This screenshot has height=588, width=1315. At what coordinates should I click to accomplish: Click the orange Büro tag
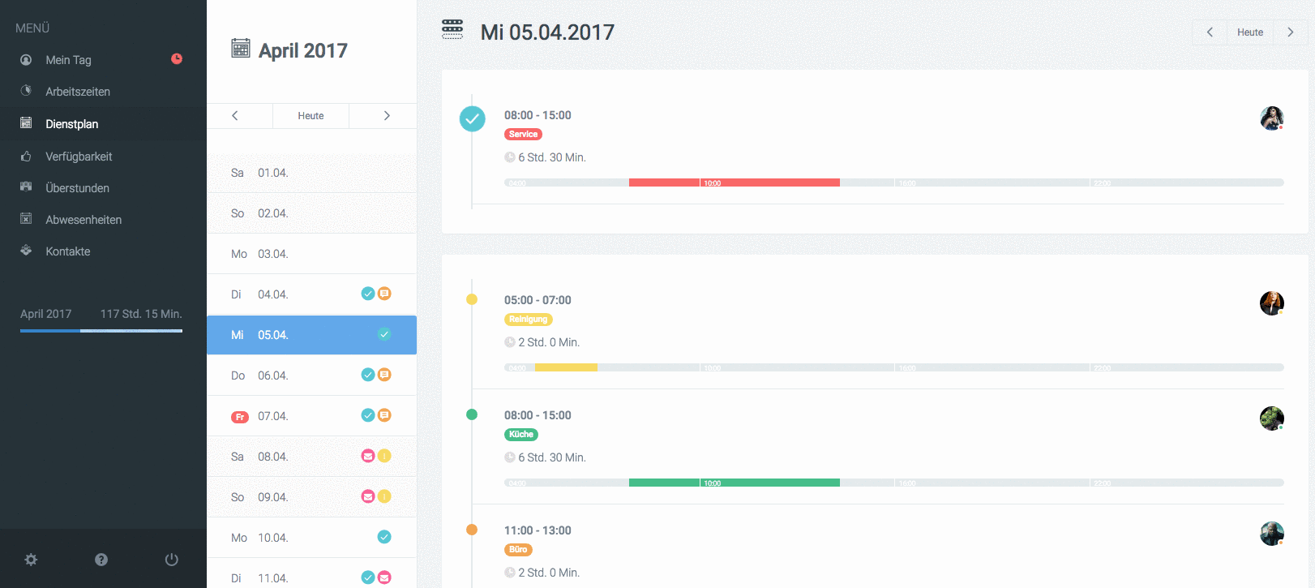(518, 550)
